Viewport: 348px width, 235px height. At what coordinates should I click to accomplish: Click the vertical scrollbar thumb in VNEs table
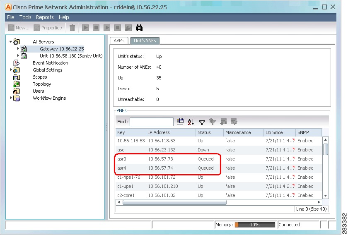pos(326,149)
